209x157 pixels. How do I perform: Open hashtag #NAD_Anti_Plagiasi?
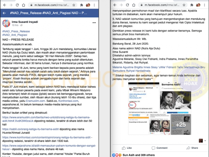click(15, 35)
